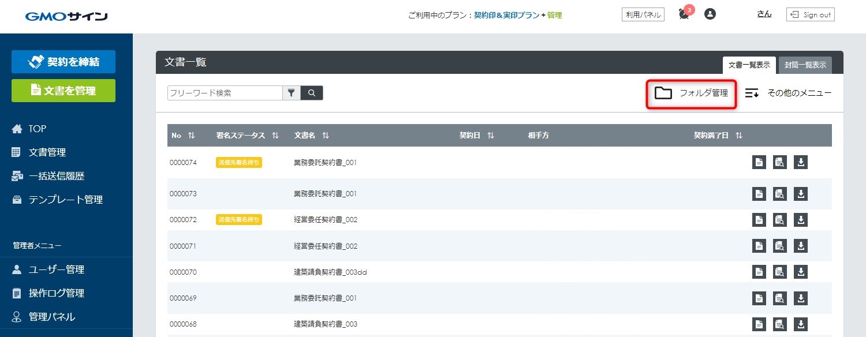Click the notification bell icon

pos(684,14)
